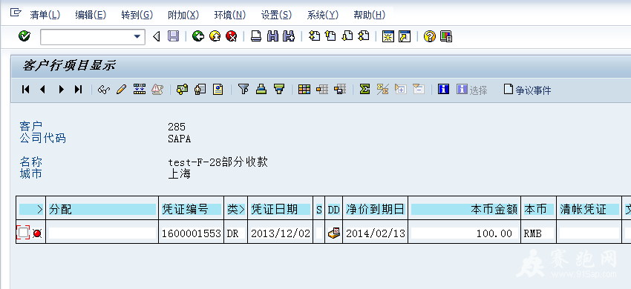Image resolution: width=631 pixels, height=289 pixels.
Task: Click the SAP window menu icon at top-left
Action: tap(16, 13)
